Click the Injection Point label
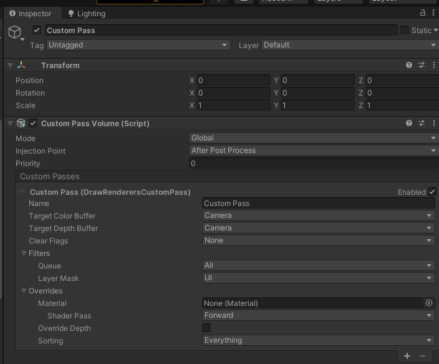The height and width of the screenshot is (364, 439). tap(41, 151)
